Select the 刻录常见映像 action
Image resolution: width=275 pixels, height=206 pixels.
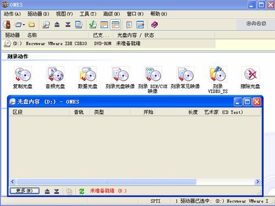click(185, 77)
